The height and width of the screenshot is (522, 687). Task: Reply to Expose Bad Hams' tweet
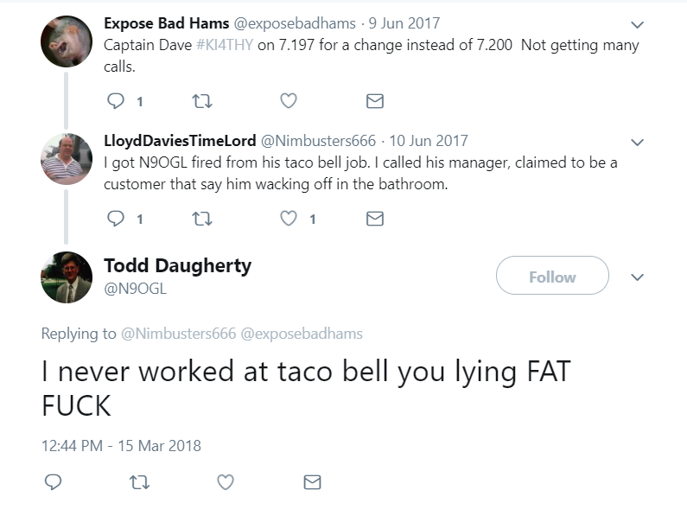click(115, 101)
